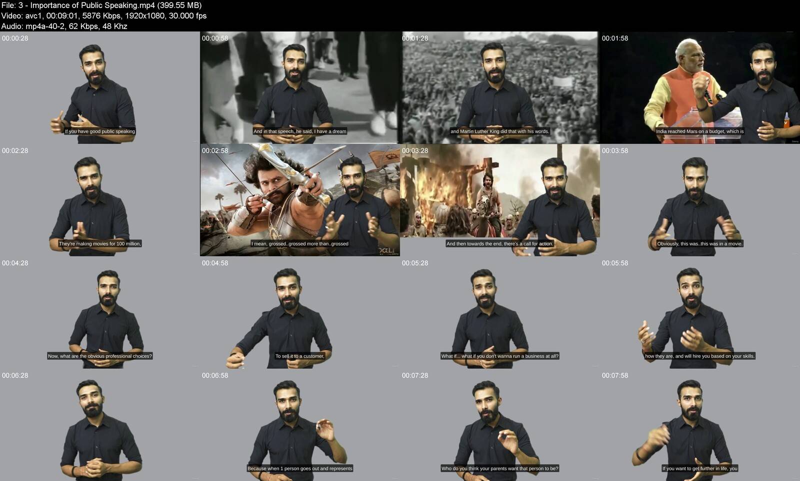Screen dimensions: 800x481
Task: Select the subtitle mentioning "I have a dream"
Action: pos(300,131)
